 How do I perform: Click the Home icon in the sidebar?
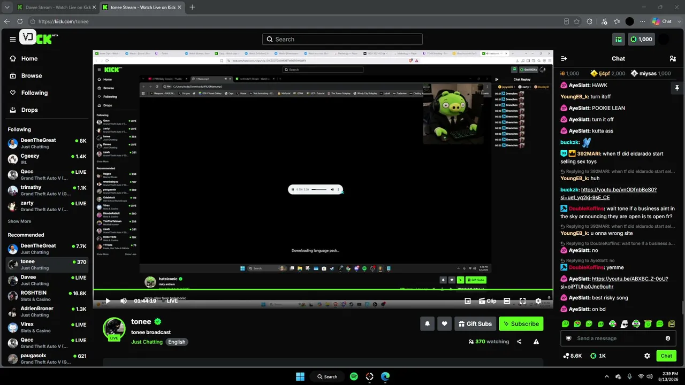(x=13, y=59)
